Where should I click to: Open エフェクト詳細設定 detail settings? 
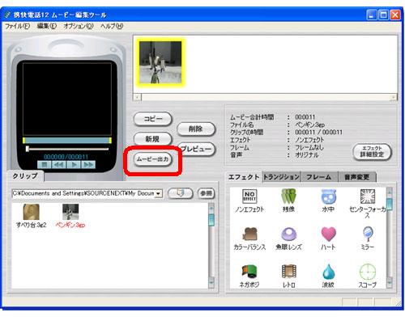372,151
